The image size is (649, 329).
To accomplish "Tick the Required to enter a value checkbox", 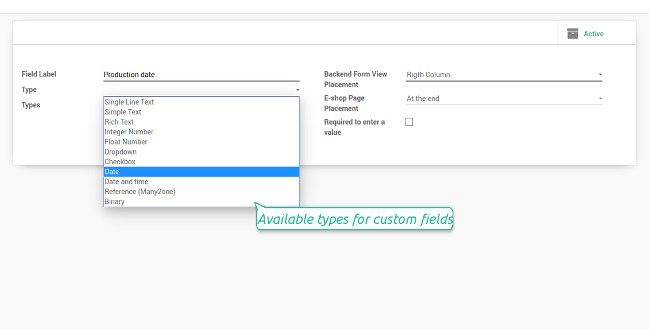I will pyautogui.click(x=410, y=122).
